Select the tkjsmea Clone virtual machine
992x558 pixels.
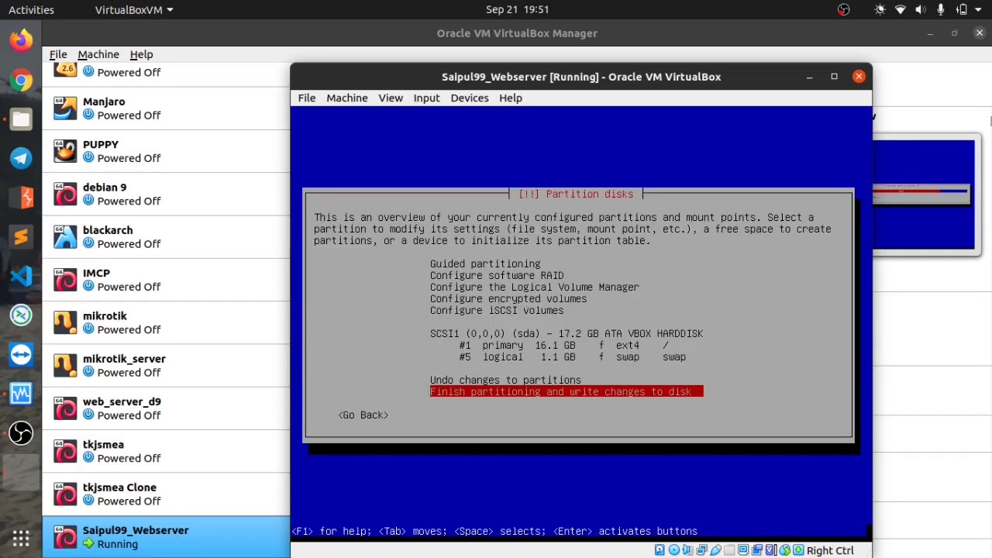click(167, 494)
